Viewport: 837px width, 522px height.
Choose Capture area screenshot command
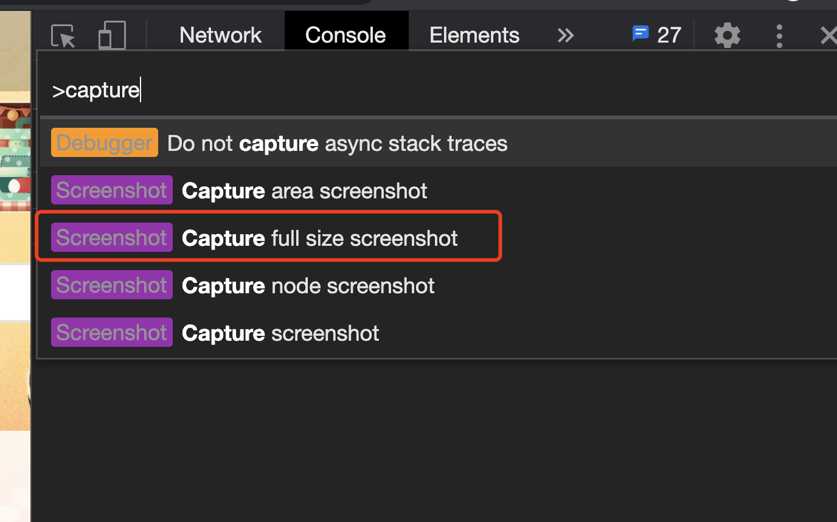click(439, 191)
